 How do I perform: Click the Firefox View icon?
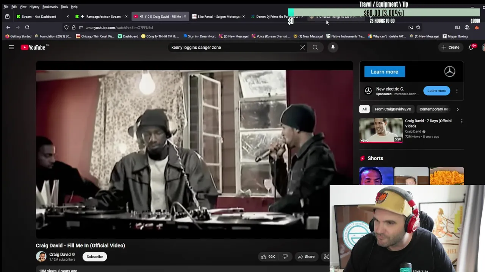pos(7,17)
